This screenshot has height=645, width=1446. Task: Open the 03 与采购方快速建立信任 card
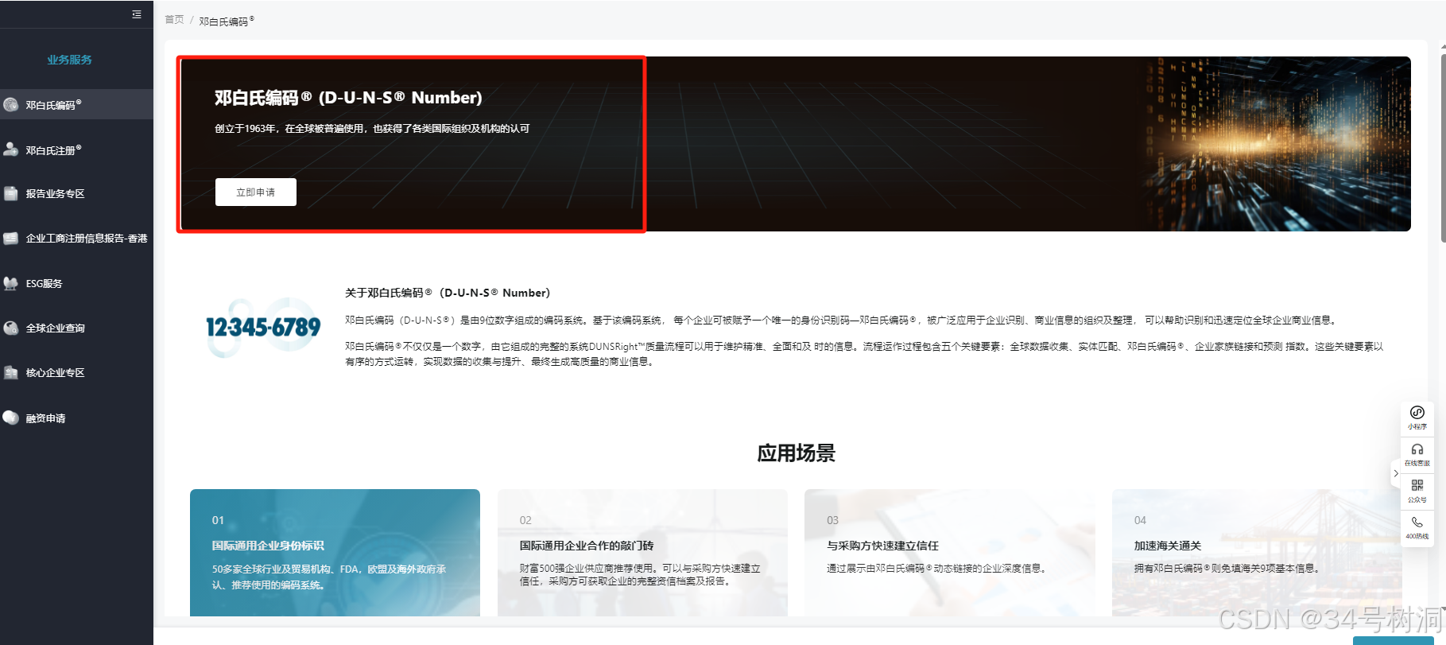click(950, 553)
